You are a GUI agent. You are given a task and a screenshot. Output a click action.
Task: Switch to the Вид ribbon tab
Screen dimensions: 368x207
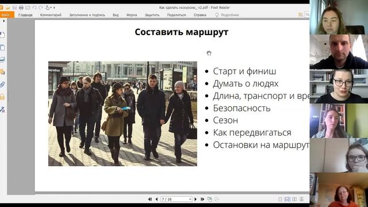click(x=116, y=15)
